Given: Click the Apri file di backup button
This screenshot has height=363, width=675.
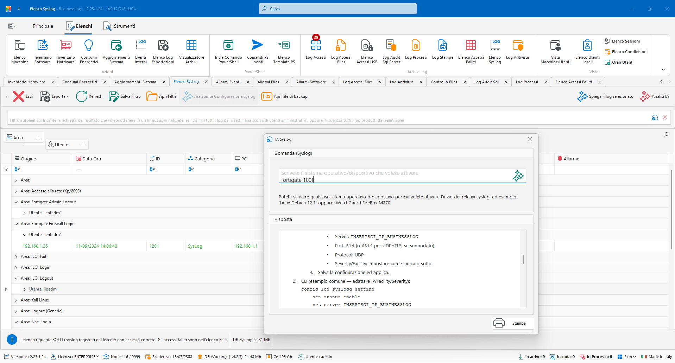Looking at the screenshot, I should pyautogui.click(x=284, y=96).
